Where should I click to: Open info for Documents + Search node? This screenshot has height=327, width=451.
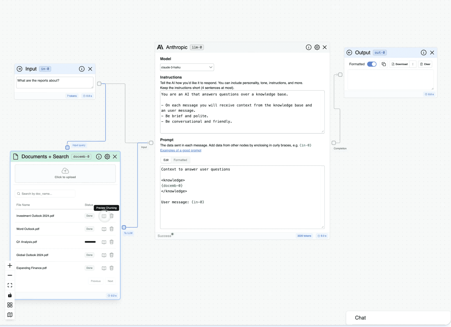99,157
